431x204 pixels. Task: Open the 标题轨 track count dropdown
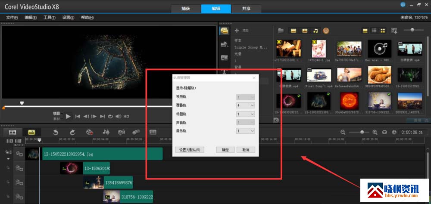tap(246, 114)
